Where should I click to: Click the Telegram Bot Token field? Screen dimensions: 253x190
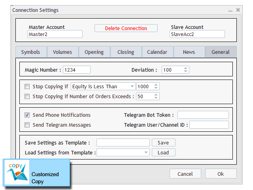click(203, 115)
